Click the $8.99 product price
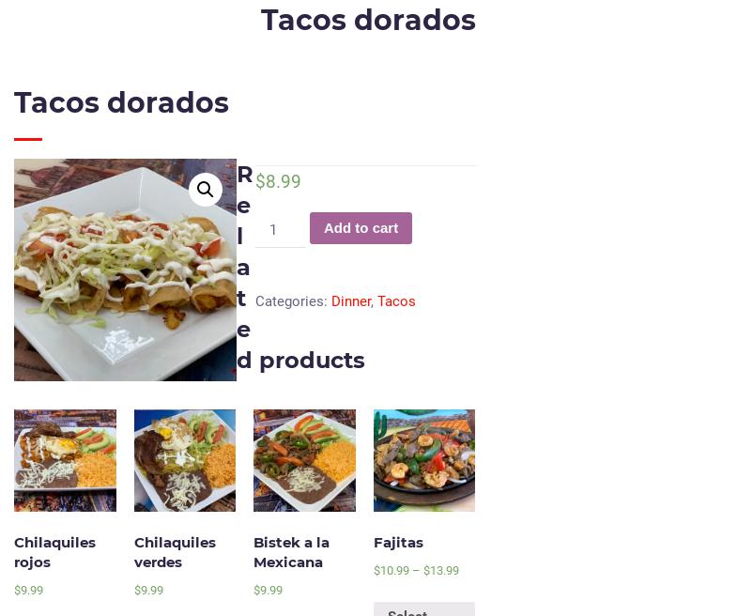 tap(278, 181)
